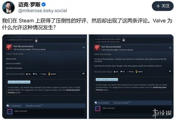Mark left review as Funny
The width and height of the screenshot is (176, 122).
click(x=43, y=74)
